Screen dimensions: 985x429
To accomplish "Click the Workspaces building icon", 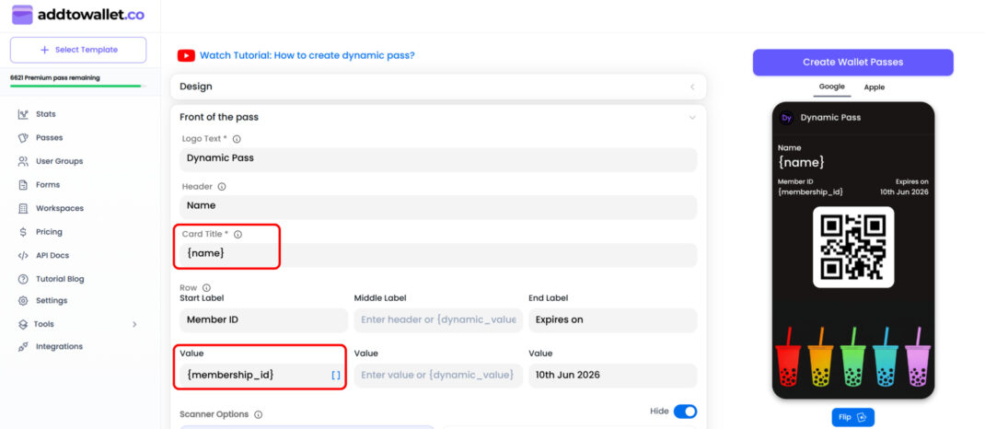I will (x=23, y=209).
